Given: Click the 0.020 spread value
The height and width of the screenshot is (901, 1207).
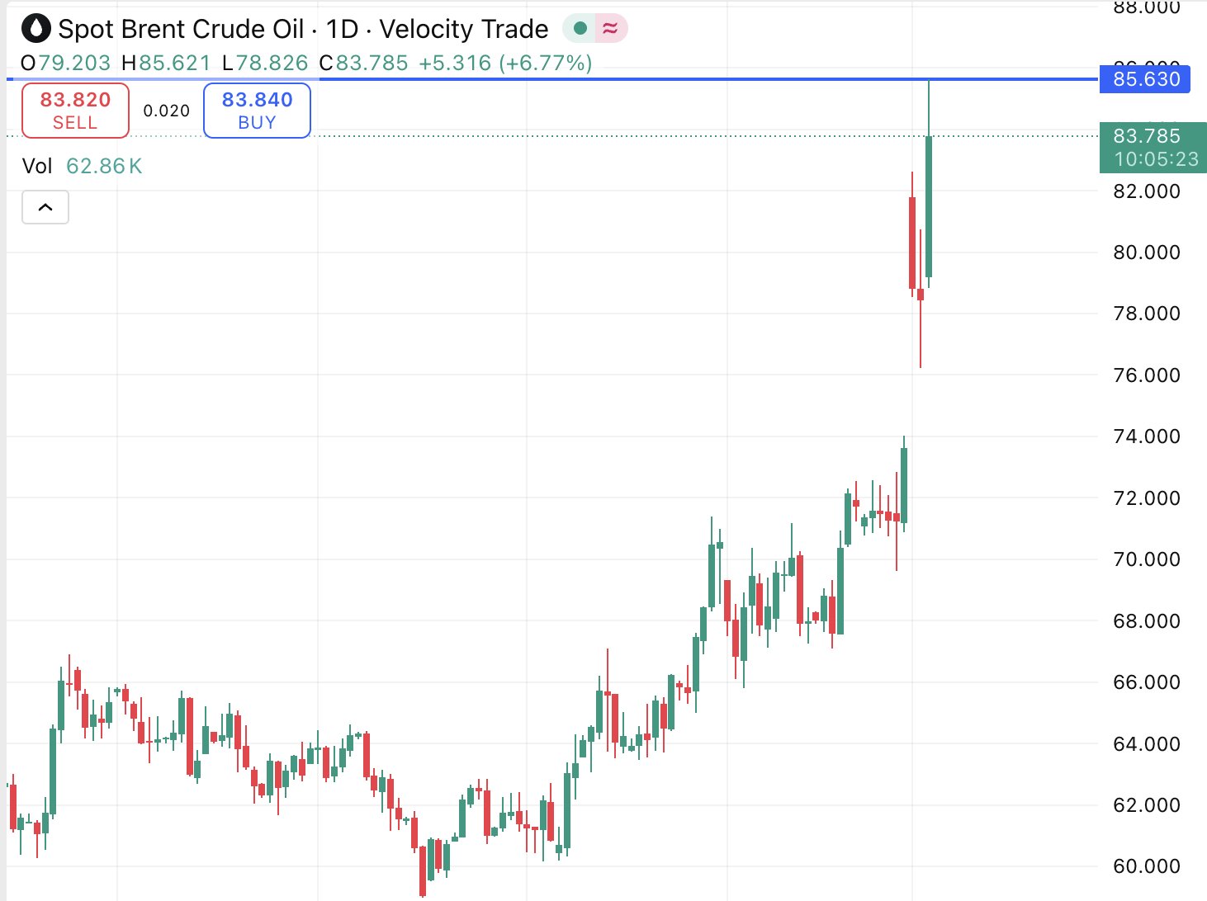Looking at the screenshot, I should (x=166, y=111).
